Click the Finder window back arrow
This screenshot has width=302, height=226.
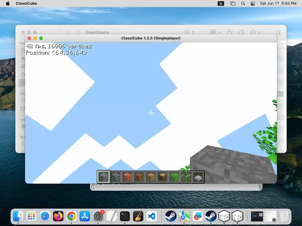tap(68, 32)
